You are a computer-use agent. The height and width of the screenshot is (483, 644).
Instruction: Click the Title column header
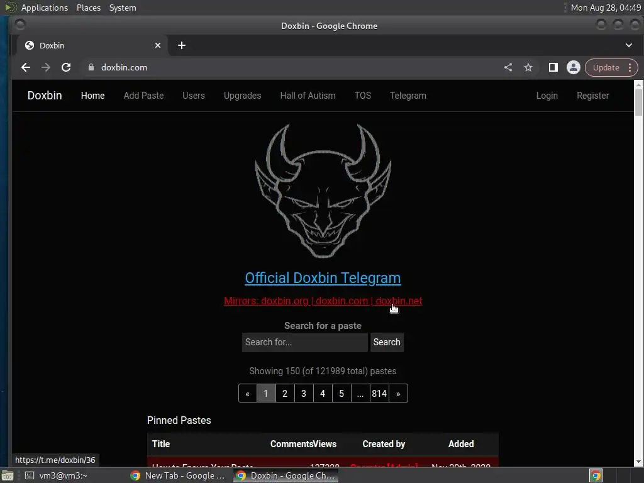pos(161,443)
